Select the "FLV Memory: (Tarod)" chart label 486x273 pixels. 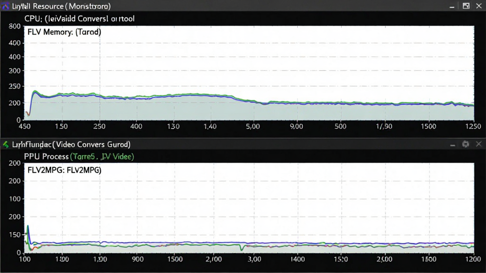(x=64, y=32)
